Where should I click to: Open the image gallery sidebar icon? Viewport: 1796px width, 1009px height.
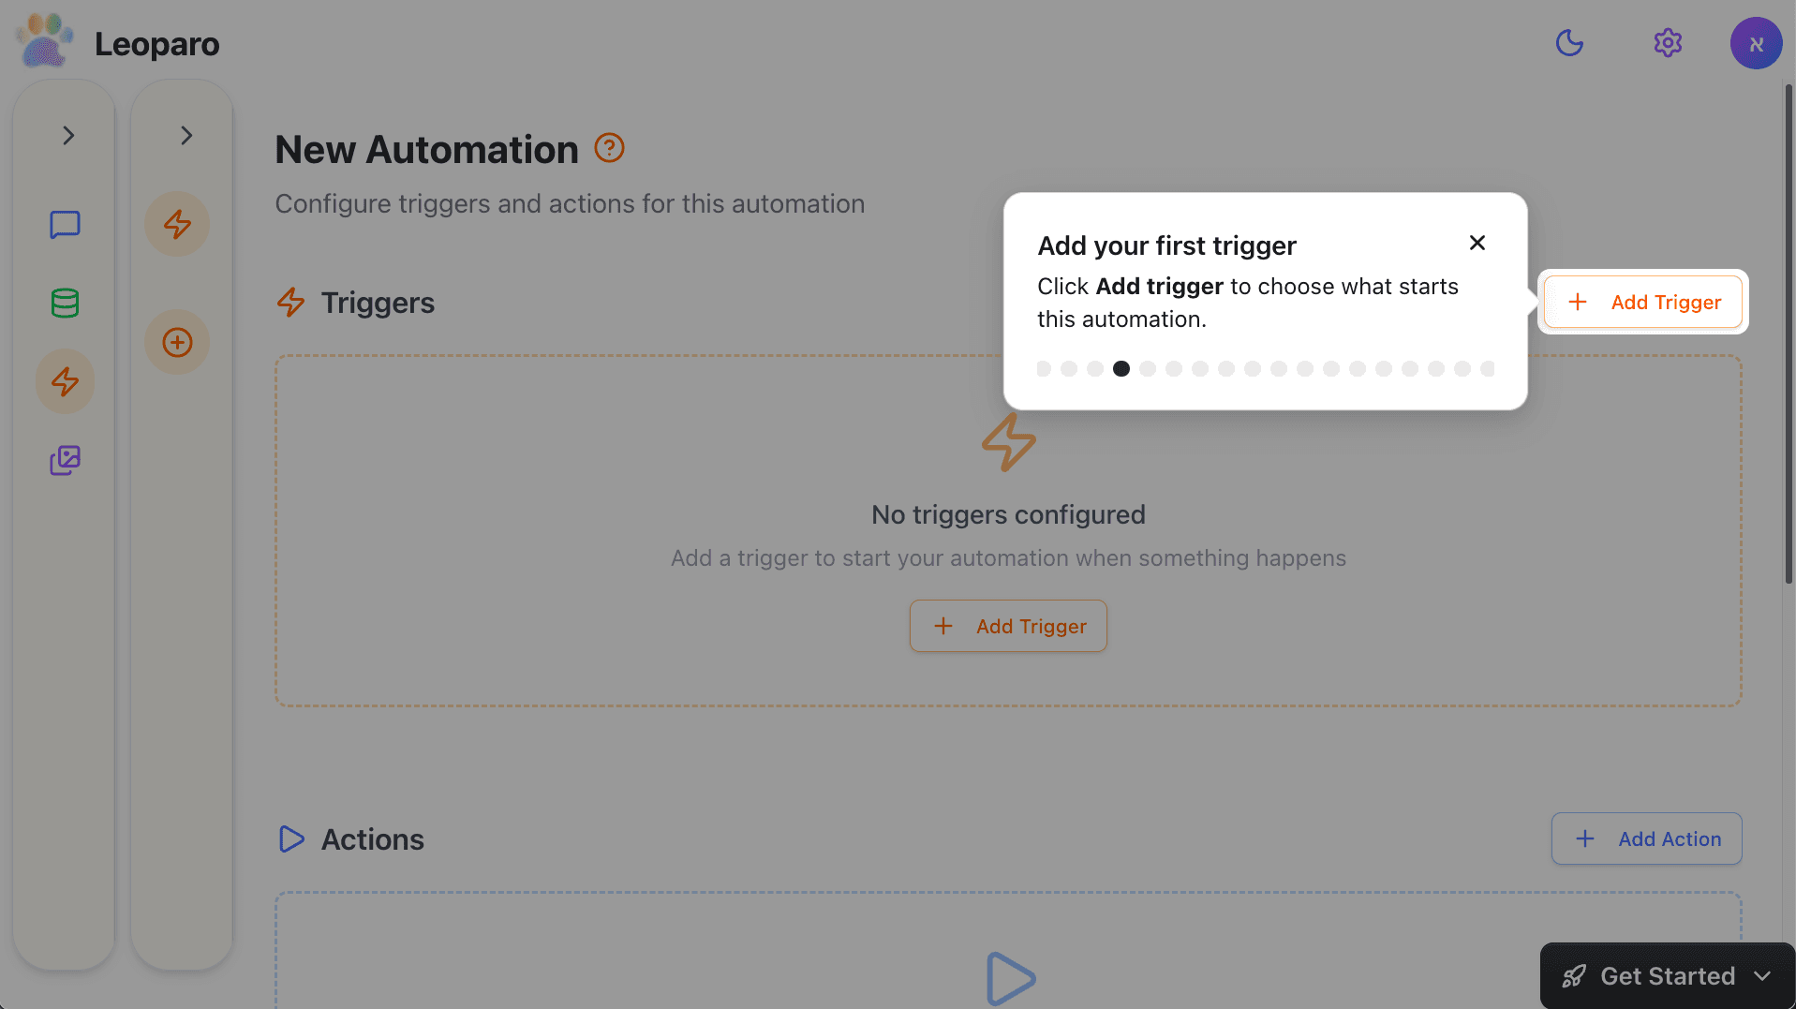click(x=65, y=460)
